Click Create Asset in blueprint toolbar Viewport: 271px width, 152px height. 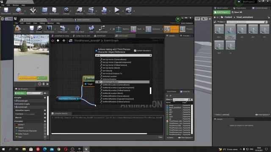(62, 29)
